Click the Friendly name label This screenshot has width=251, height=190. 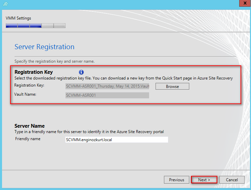28,139
